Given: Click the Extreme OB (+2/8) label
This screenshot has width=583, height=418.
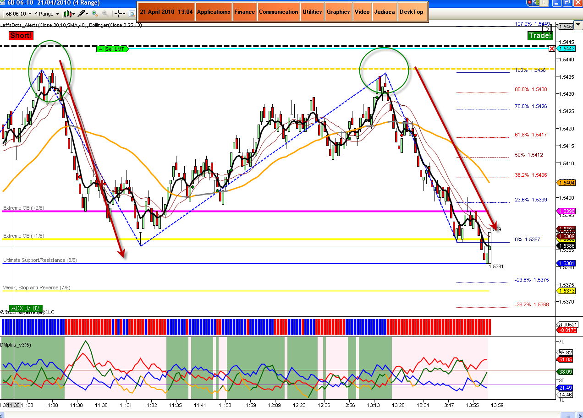Looking at the screenshot, I should [24, 208].
